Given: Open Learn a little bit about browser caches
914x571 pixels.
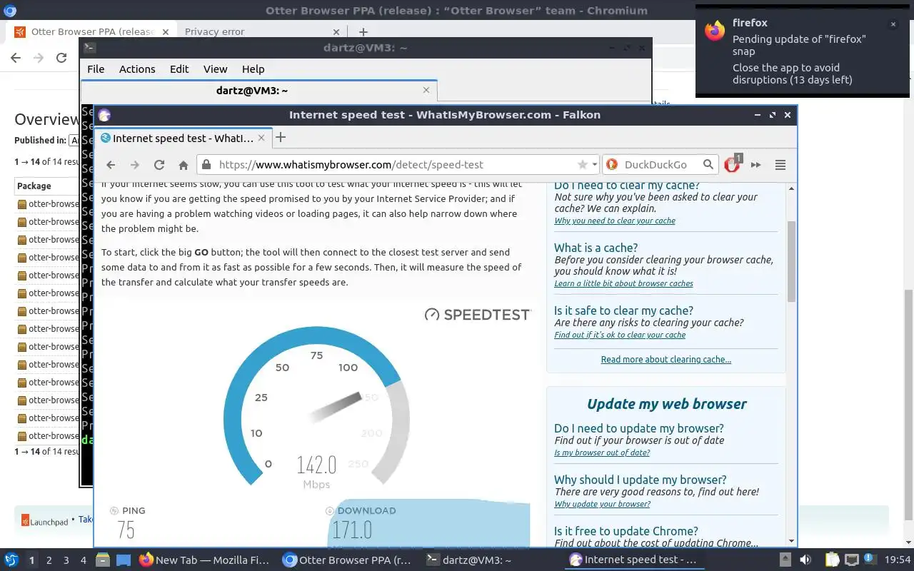Looking at the screenshot, I should tap(623, 283).
